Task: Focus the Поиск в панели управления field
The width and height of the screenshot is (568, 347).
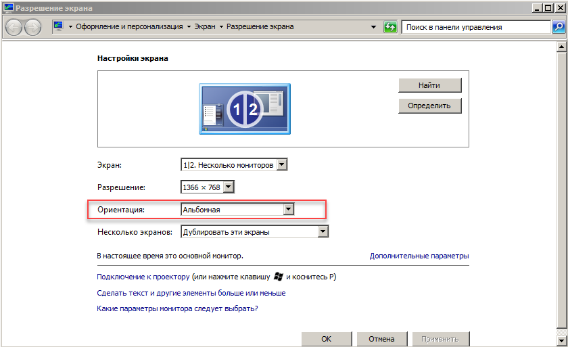Action: click(476, 27)
